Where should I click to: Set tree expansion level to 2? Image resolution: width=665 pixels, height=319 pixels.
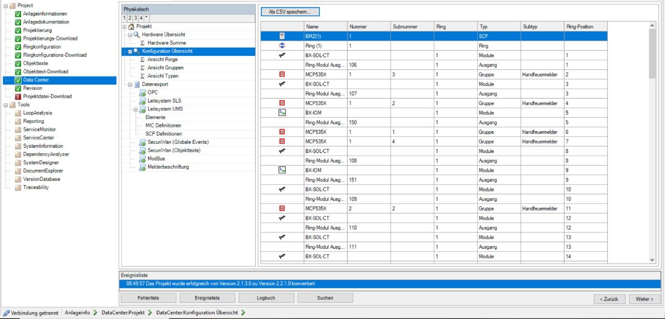click(129, 18)
